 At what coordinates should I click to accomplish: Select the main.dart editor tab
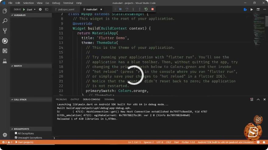click(92, 9)
